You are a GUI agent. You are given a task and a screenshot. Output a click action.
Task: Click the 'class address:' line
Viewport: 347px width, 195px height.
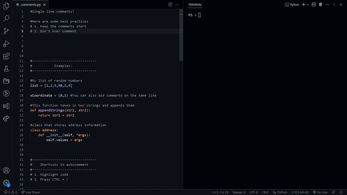44,130
